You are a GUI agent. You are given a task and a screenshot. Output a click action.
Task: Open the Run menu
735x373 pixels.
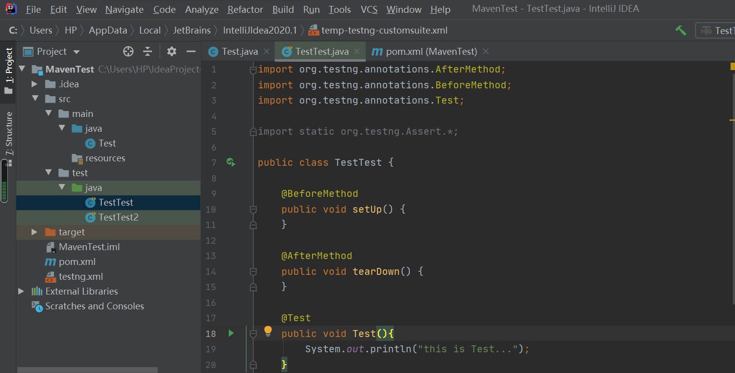(311, 9)
